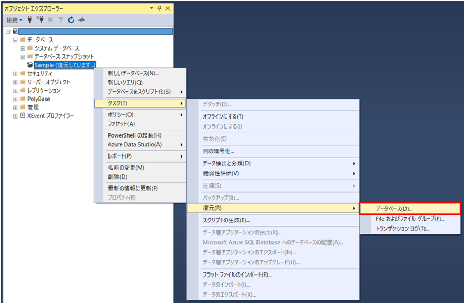
Task: Expand the レプリケーション folder
Action: pyautogui.click(x=15, y=91)
